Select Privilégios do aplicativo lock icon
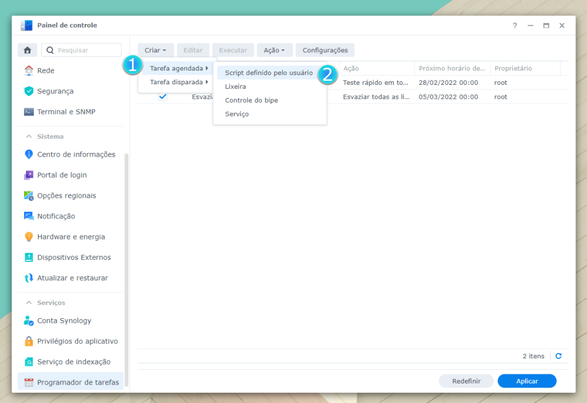587x403 pixels. (29, 341)
